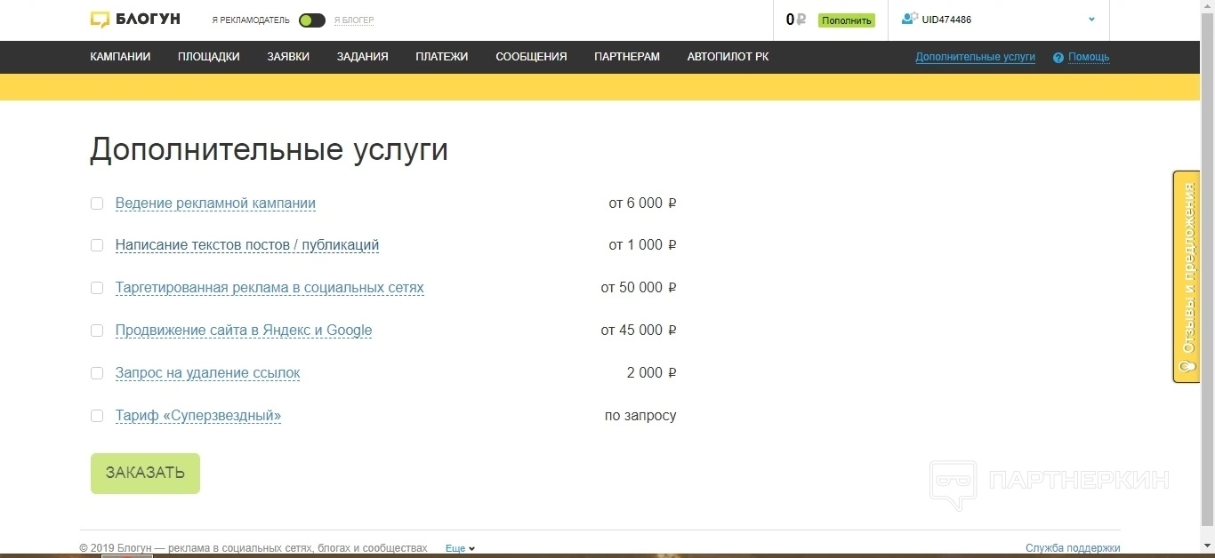Click the ruble balance indicator
The height and width of the screenshot is (558, 1215).
click(795, 20)
